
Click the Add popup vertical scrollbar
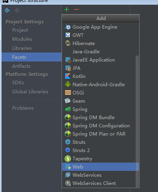(x=137, y=121)
